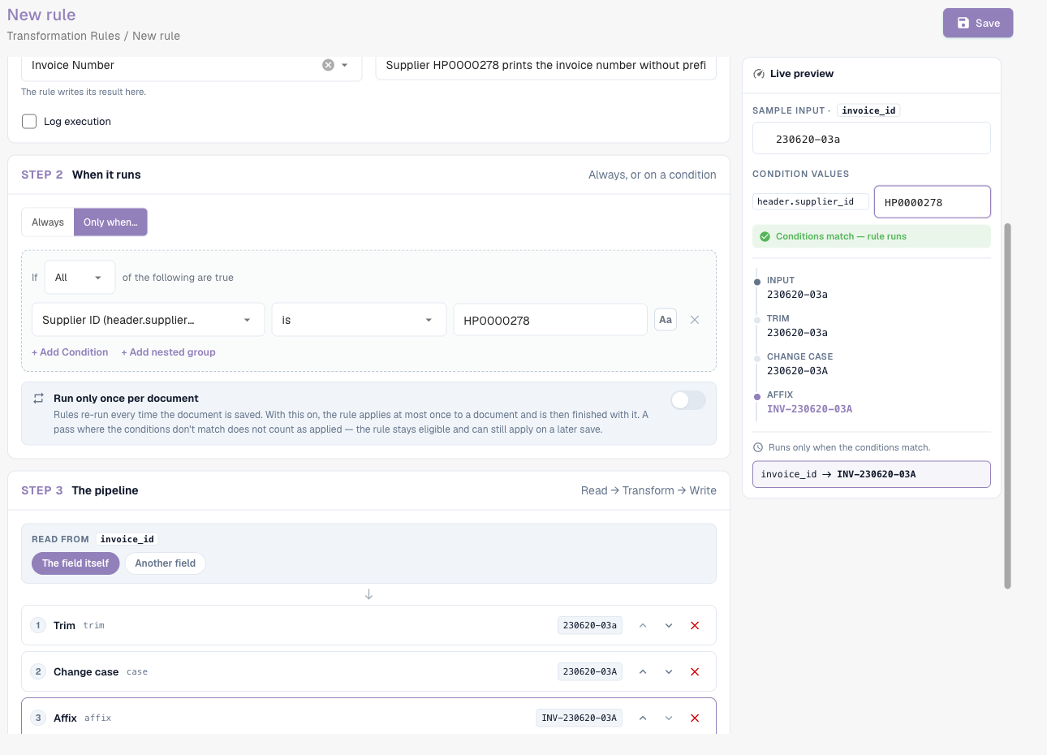This screenshot has width=1047, height=755.
Task: Delete the Trim pipeline step
Action: pos(695,626)
